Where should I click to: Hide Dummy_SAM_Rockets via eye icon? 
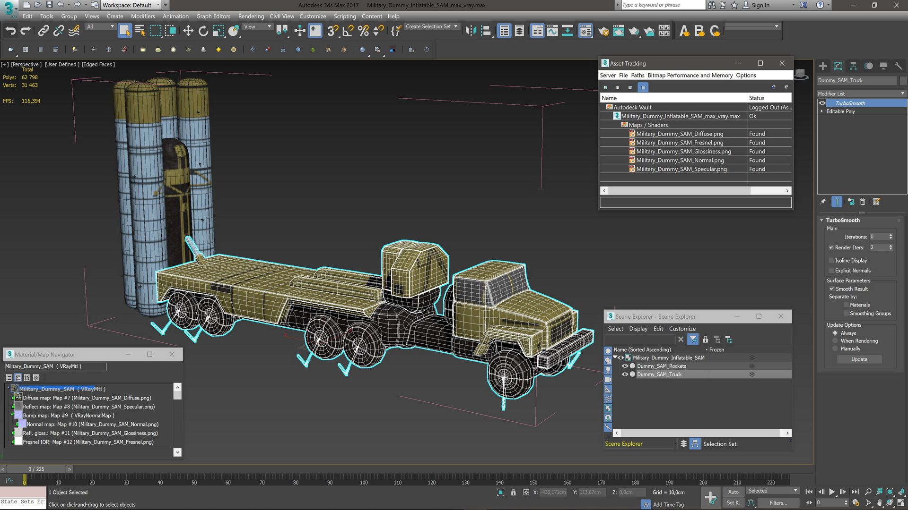(625, 366)
